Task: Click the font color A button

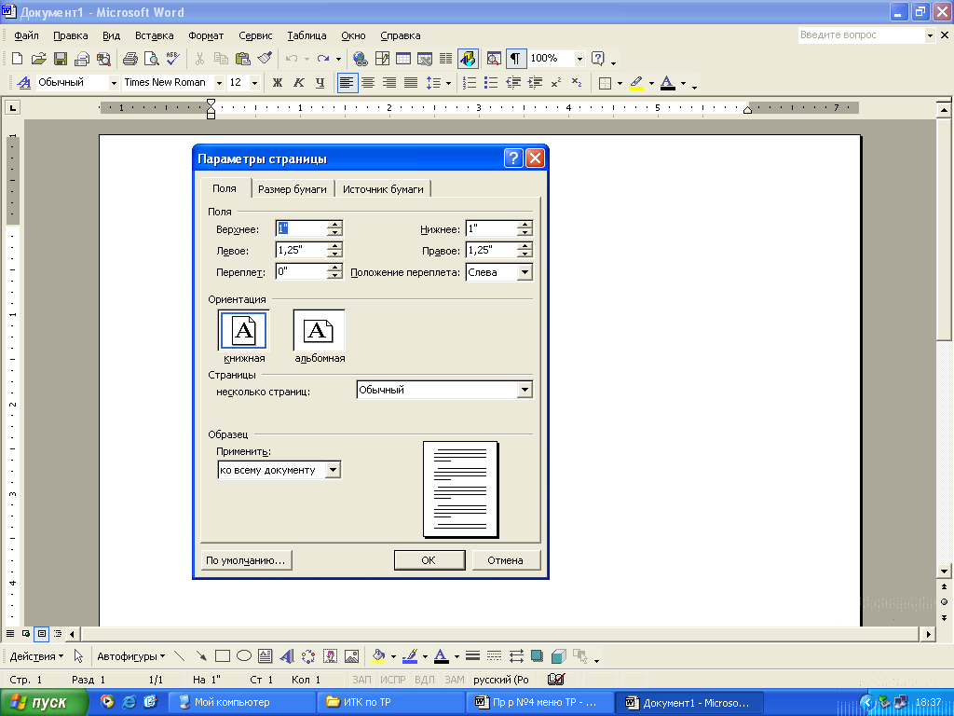Action: click(x=667, y=83)
